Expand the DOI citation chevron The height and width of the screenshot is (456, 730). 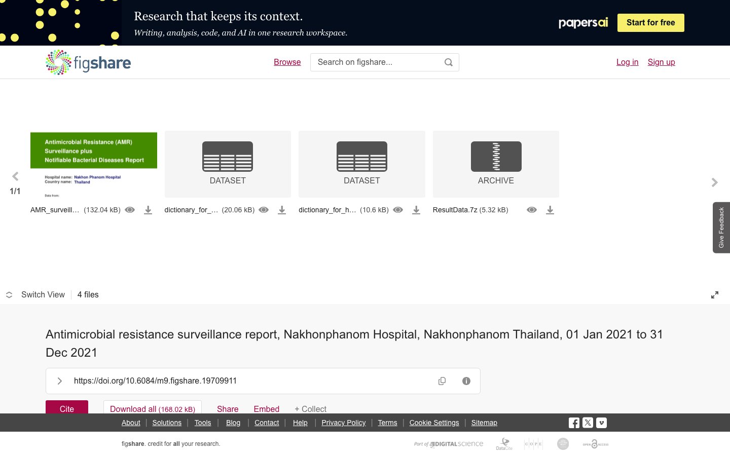[x=60, y=381]
